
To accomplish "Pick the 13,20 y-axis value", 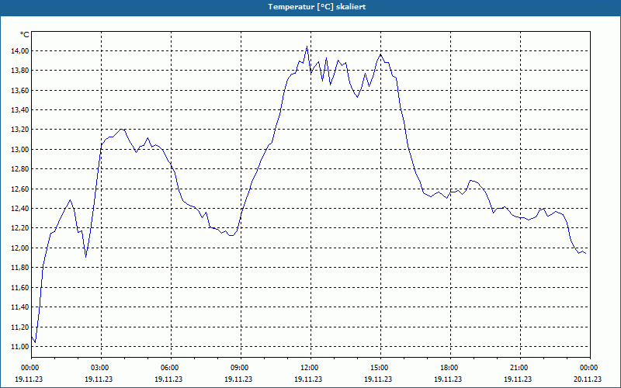I will click(x=19, y=130).
